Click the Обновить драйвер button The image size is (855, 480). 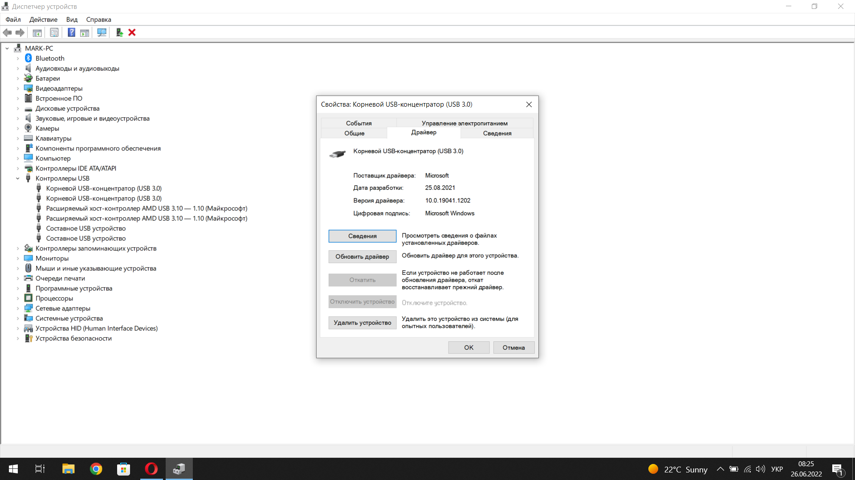coord(362,256)
